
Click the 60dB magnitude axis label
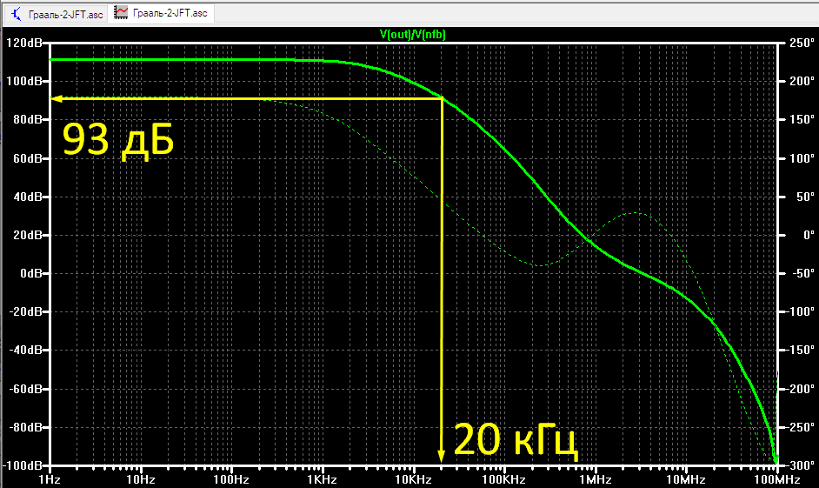point(27,158)
